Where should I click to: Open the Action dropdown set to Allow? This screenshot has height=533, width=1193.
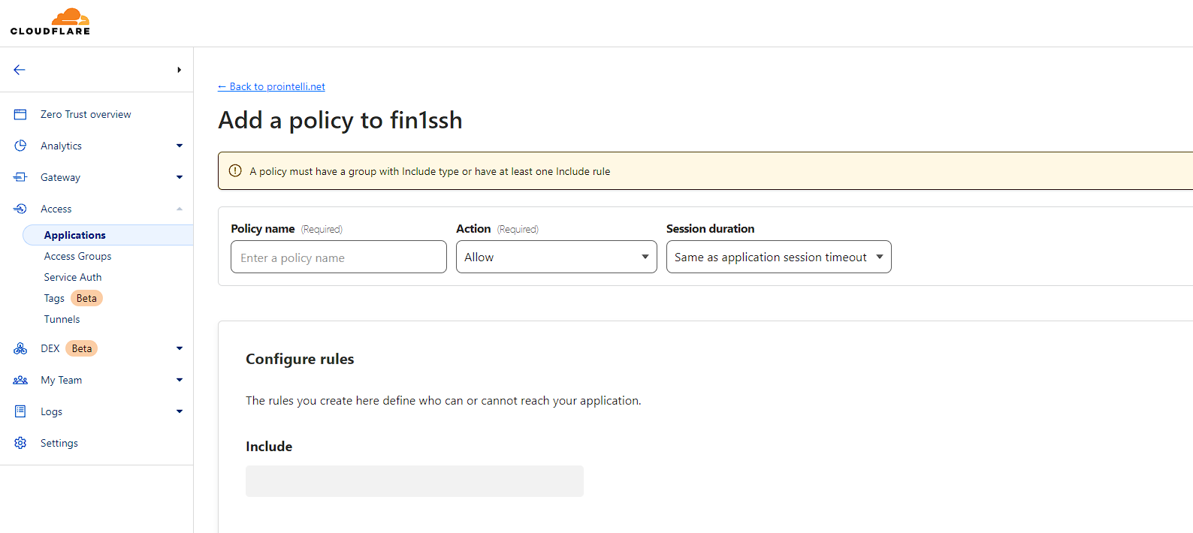pyautogui.click(x=556, y=257)
